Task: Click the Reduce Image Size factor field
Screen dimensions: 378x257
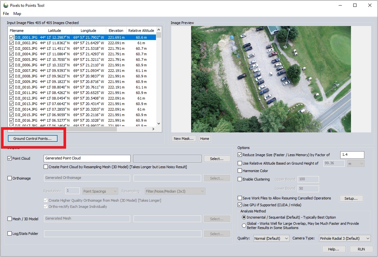Action: click(352, 155)
